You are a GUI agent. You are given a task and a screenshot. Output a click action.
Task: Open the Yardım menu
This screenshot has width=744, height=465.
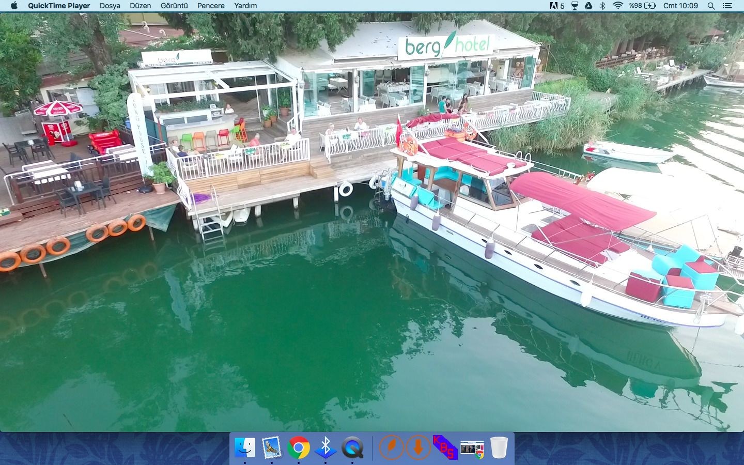click(245, 6)
